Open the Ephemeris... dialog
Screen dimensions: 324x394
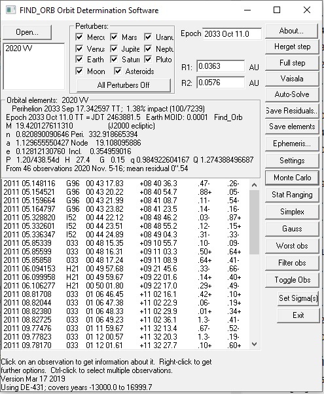(x=292, y=144)
